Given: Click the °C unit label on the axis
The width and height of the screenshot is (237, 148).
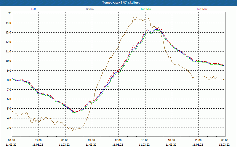Looking at the screenshot, I should point(9,13).
